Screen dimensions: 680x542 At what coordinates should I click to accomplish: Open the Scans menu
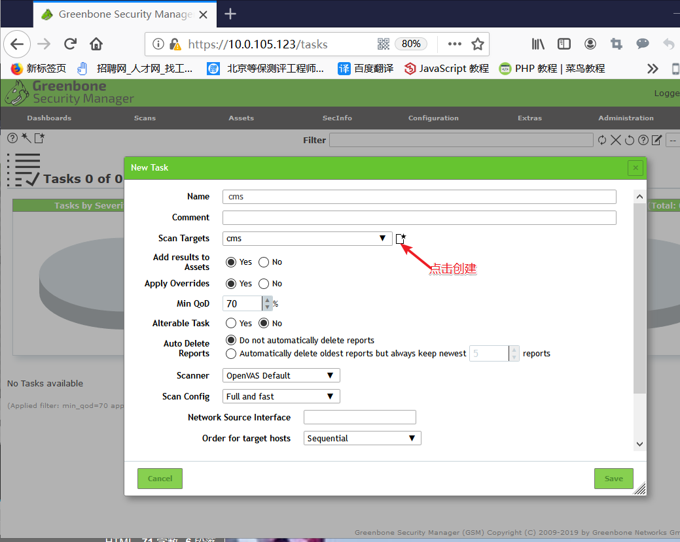(145, 118)
